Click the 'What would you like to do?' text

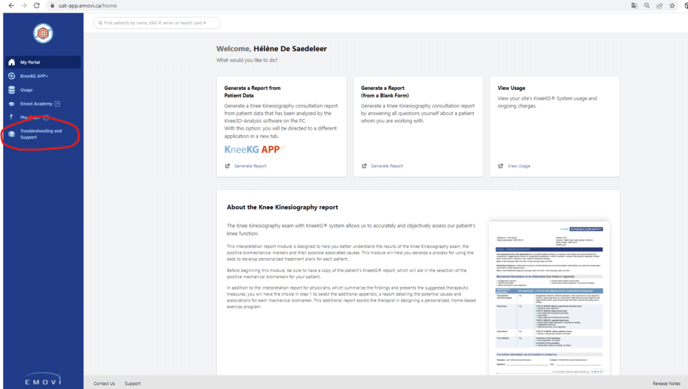pos(247,60)
